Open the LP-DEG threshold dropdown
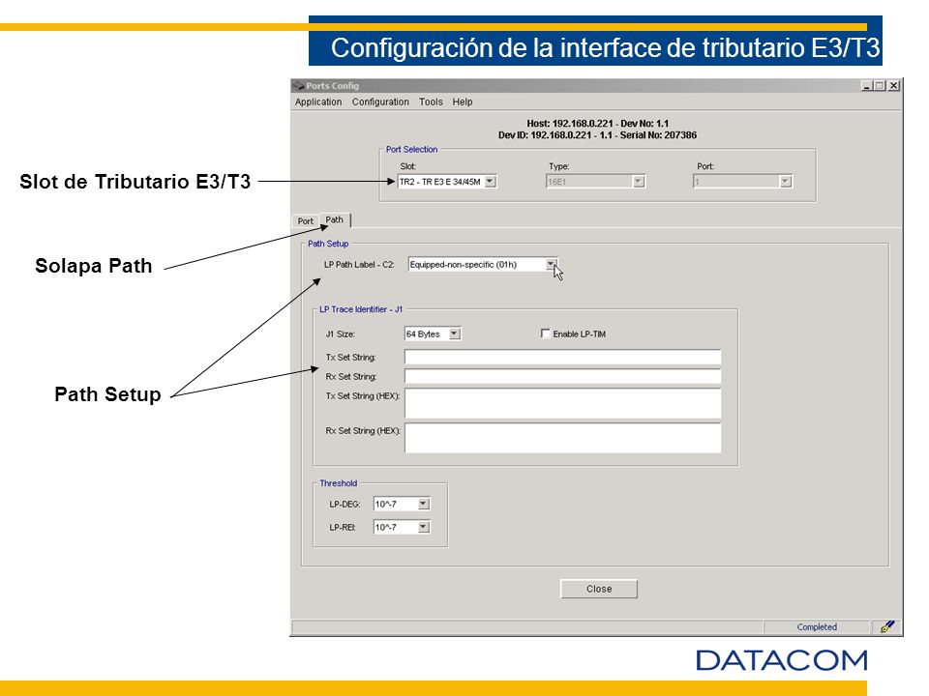Screen dimensions: 929x696 pos(402,505)
